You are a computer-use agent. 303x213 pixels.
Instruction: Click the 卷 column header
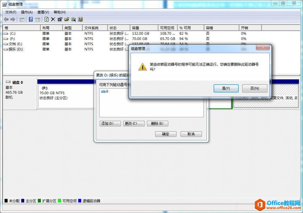[x=21, y=28]
